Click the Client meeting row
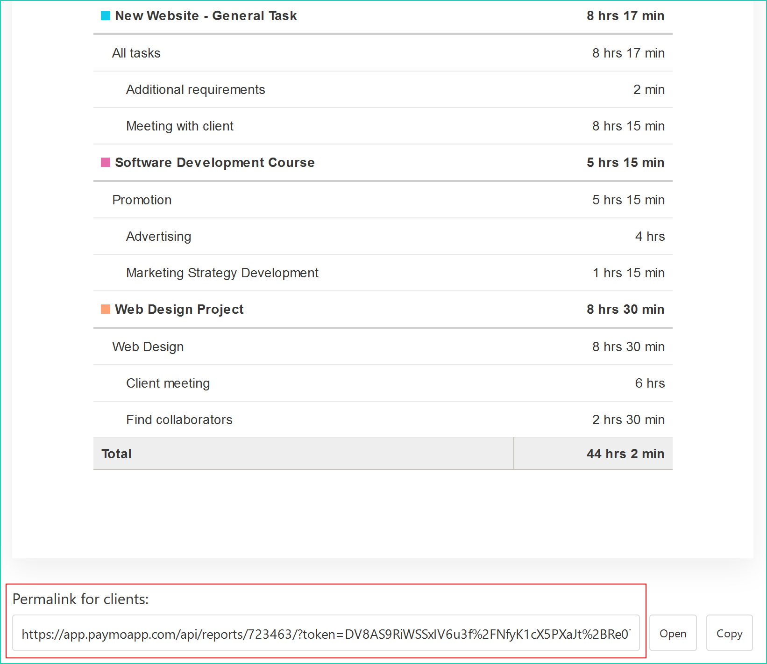 point(168,383)
